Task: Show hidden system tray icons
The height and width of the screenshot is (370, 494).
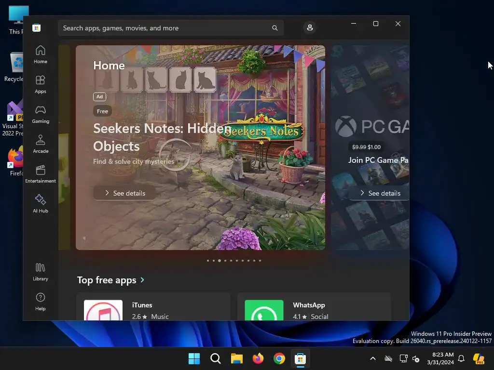Action: [373, 358]
